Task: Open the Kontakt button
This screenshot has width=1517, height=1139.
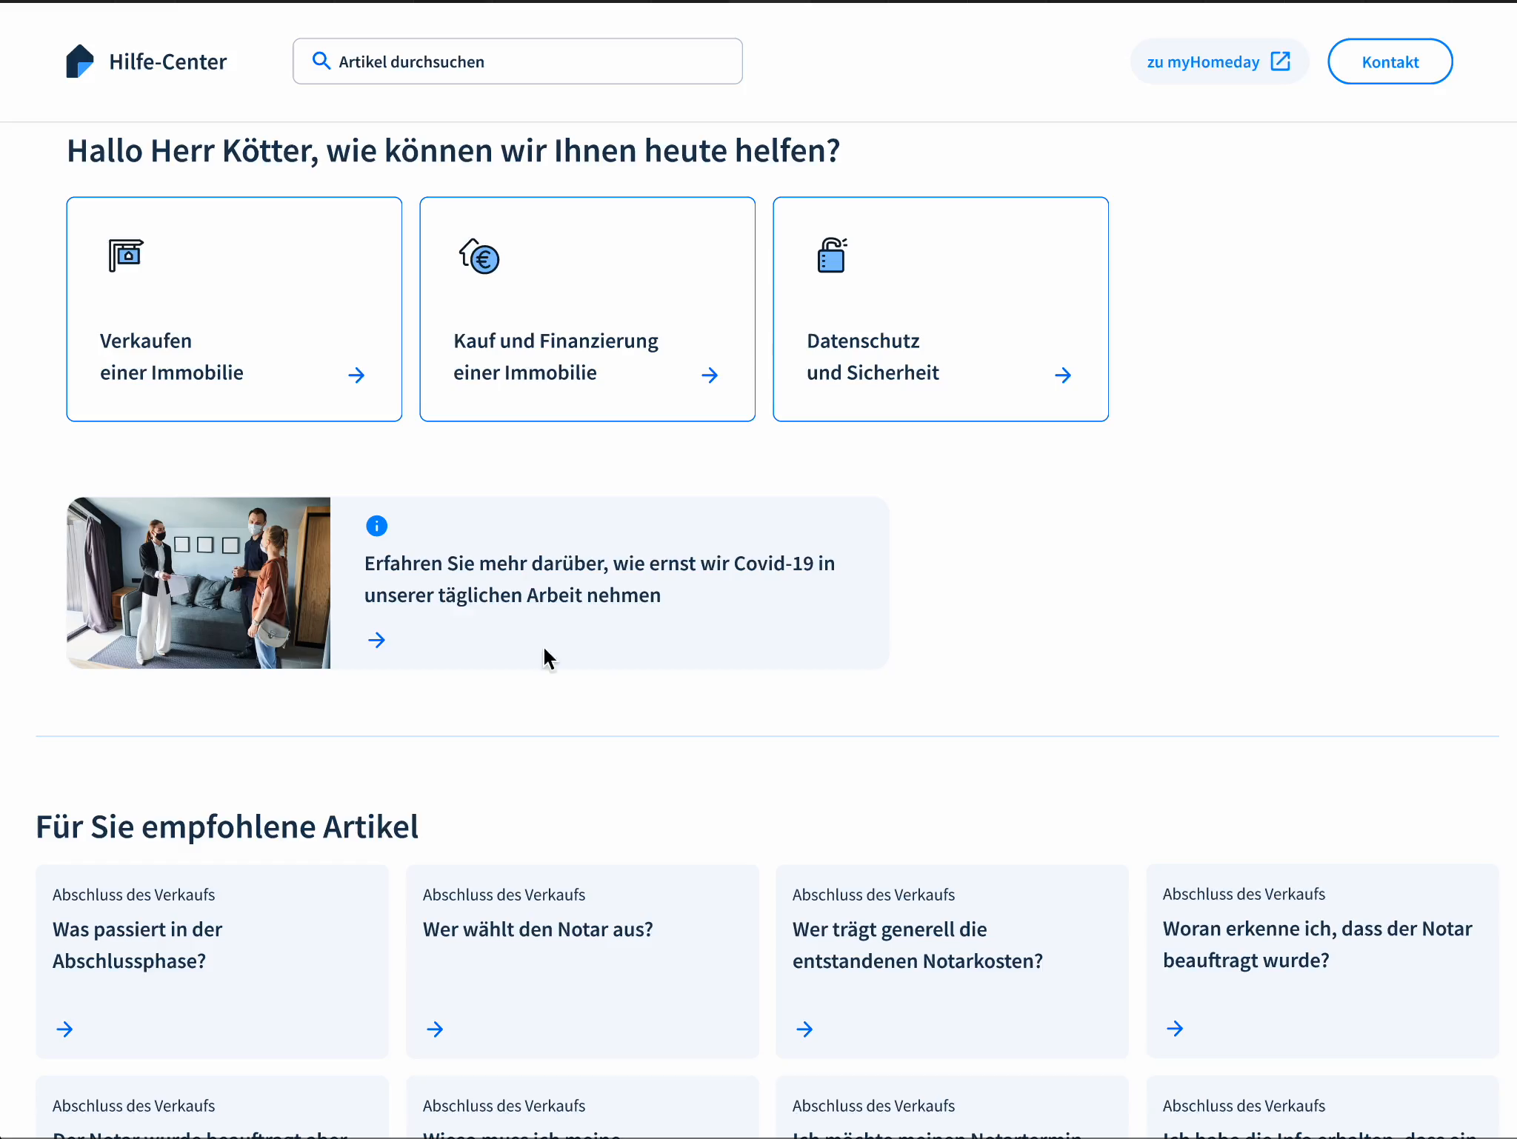Action: (x=1390, y=61)
